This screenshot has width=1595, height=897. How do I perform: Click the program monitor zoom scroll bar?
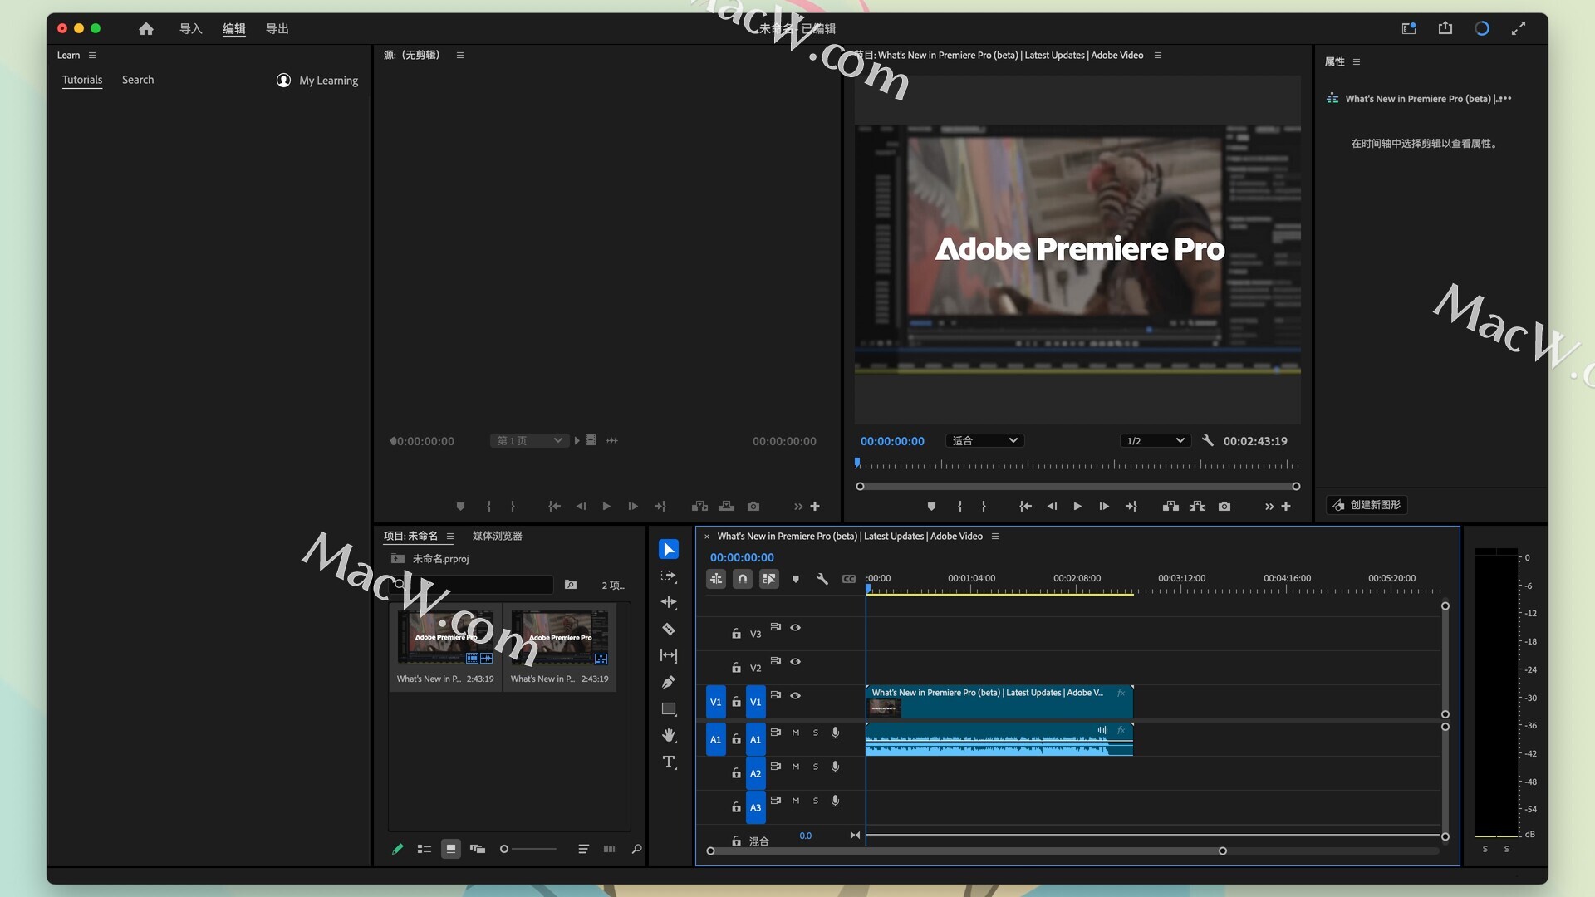pos(1077,486)
